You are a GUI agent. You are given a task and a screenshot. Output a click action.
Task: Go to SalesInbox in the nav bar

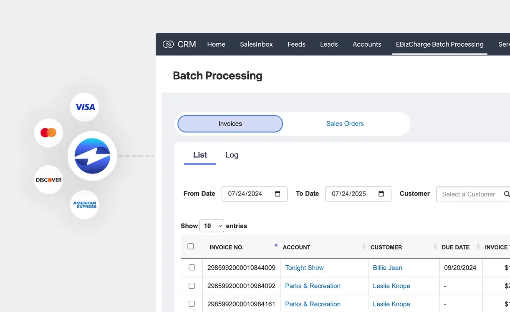click(256, 44)
